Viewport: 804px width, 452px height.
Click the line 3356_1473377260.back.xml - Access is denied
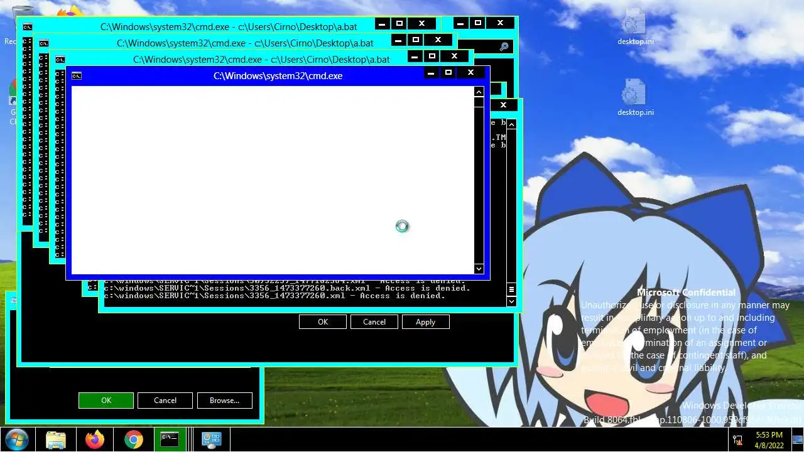coord(287,288)
